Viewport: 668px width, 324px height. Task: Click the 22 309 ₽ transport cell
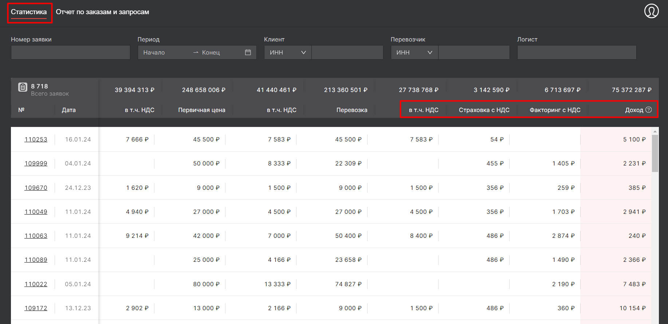coord(348,163)
